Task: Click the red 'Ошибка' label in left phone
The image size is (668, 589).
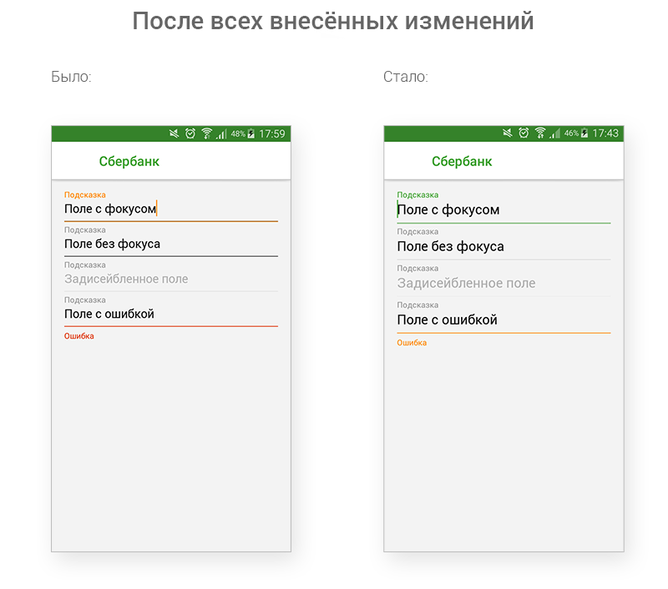Action: [x=79, y=335]
